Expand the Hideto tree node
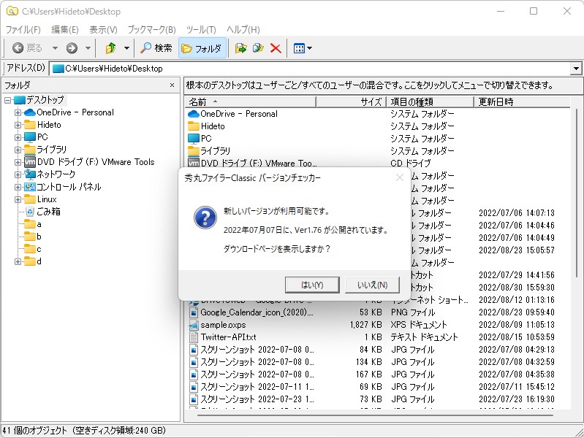This screenshot has width=584, height=438. (x=18, y=125)
